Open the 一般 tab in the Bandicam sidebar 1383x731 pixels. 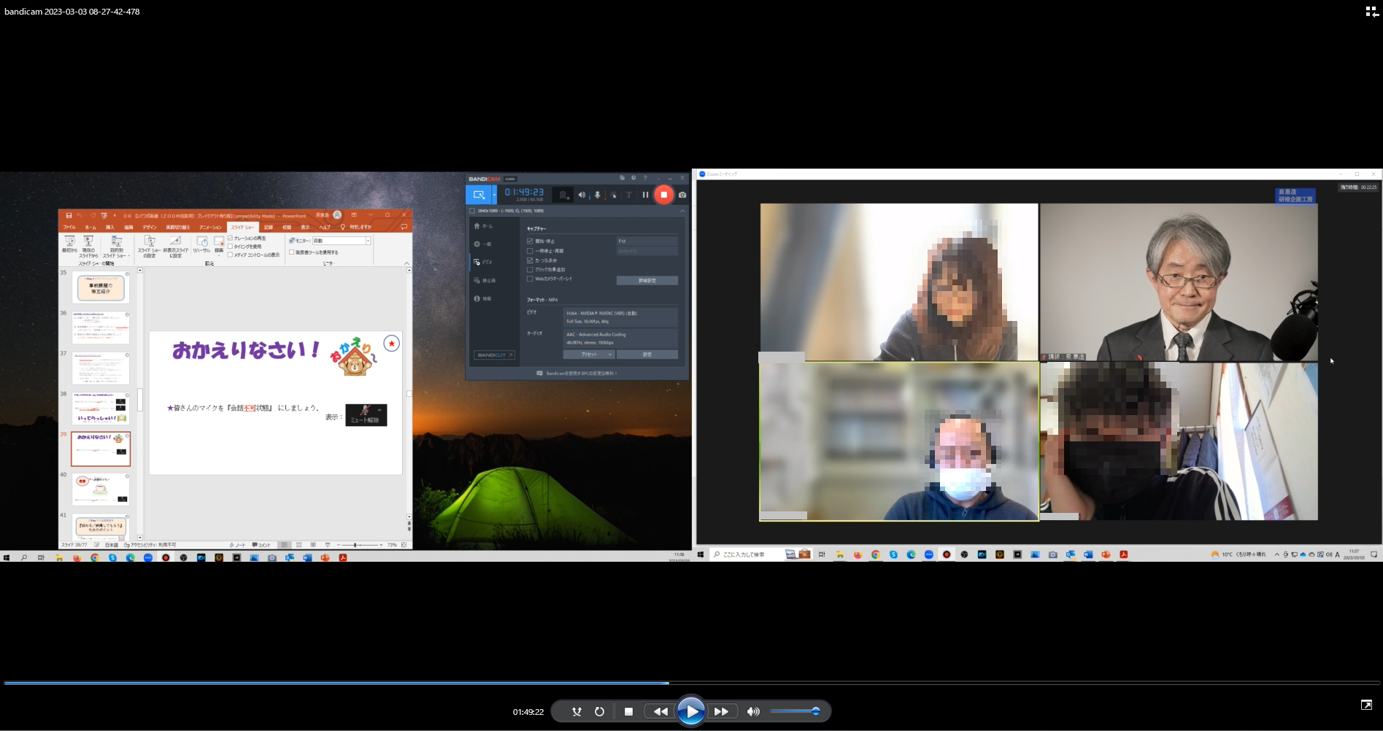click(x=483, y=244)
